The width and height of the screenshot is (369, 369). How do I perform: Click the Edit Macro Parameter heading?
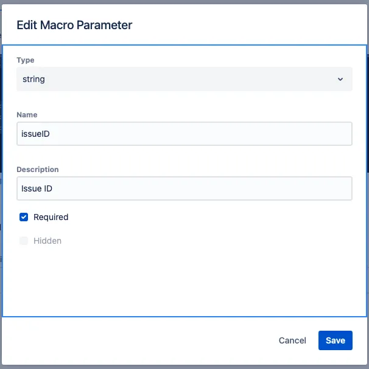click(x=74, y=25)
